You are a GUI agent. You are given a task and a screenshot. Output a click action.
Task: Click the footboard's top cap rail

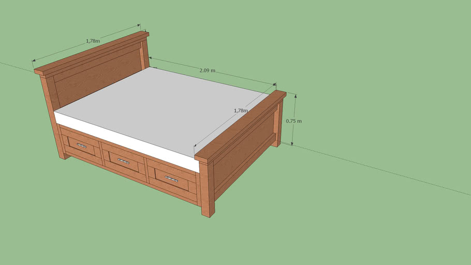pyautogui.click(x=241, y=125)
